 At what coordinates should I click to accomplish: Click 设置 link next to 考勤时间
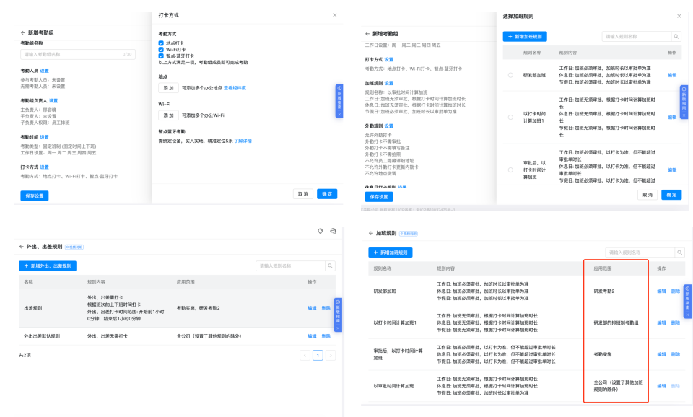point(45,137)
